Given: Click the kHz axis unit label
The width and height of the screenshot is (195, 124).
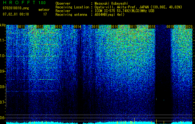Looking at the screenshot, I should [3, 25].
